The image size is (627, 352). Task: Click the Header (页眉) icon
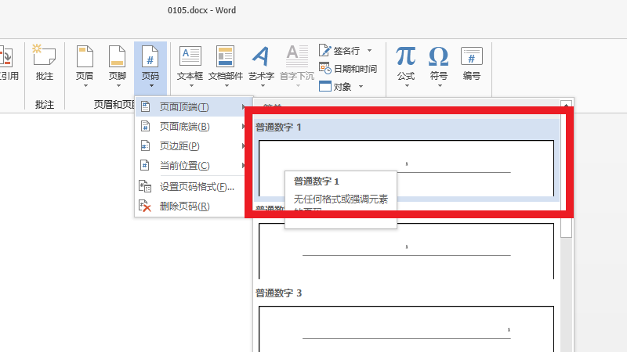point(84,62)
